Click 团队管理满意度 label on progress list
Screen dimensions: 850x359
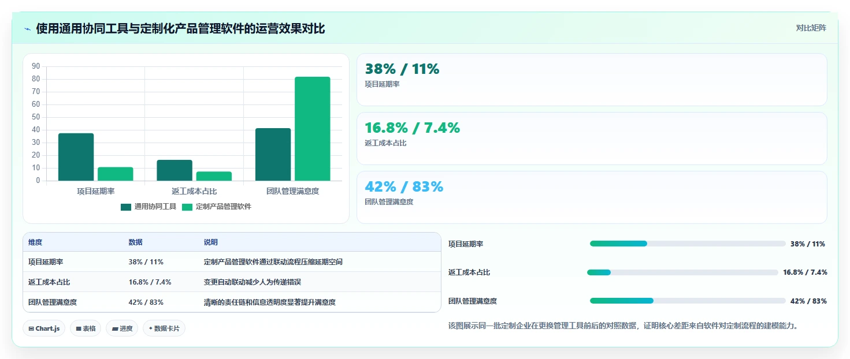(x=473, y=301)
